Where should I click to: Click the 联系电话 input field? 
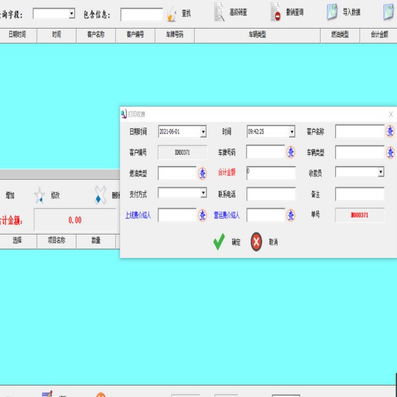271,194
